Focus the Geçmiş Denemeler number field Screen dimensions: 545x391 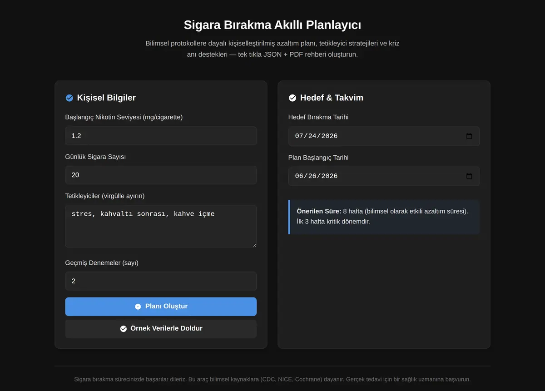[161, 281]
